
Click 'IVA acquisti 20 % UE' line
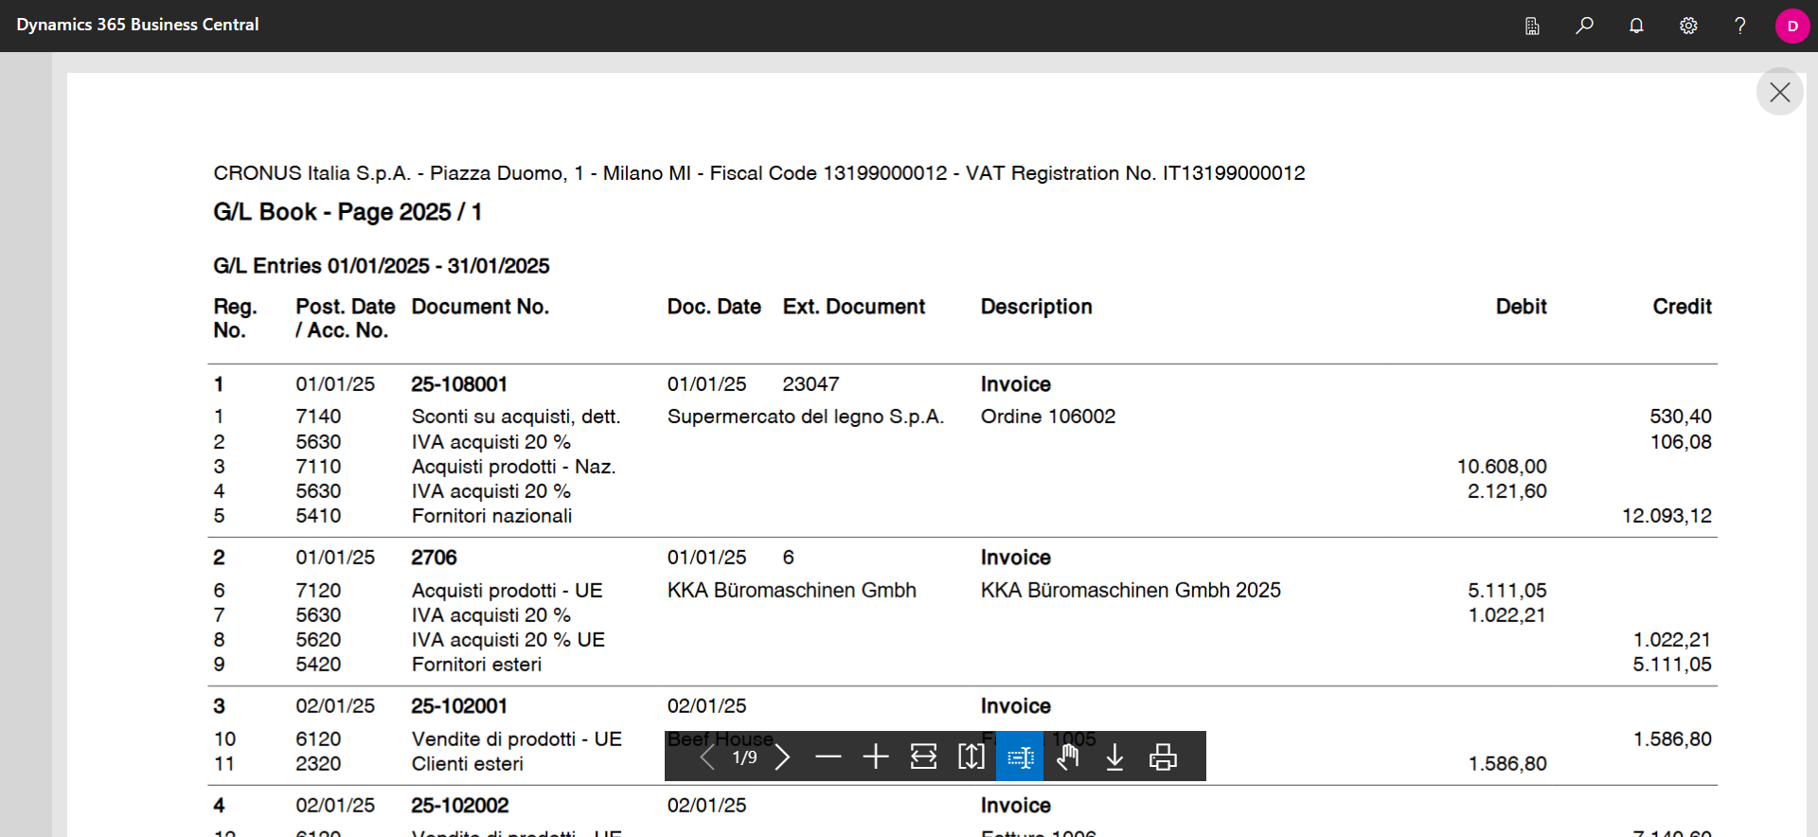pyautogui.click(x=508, y=640)
